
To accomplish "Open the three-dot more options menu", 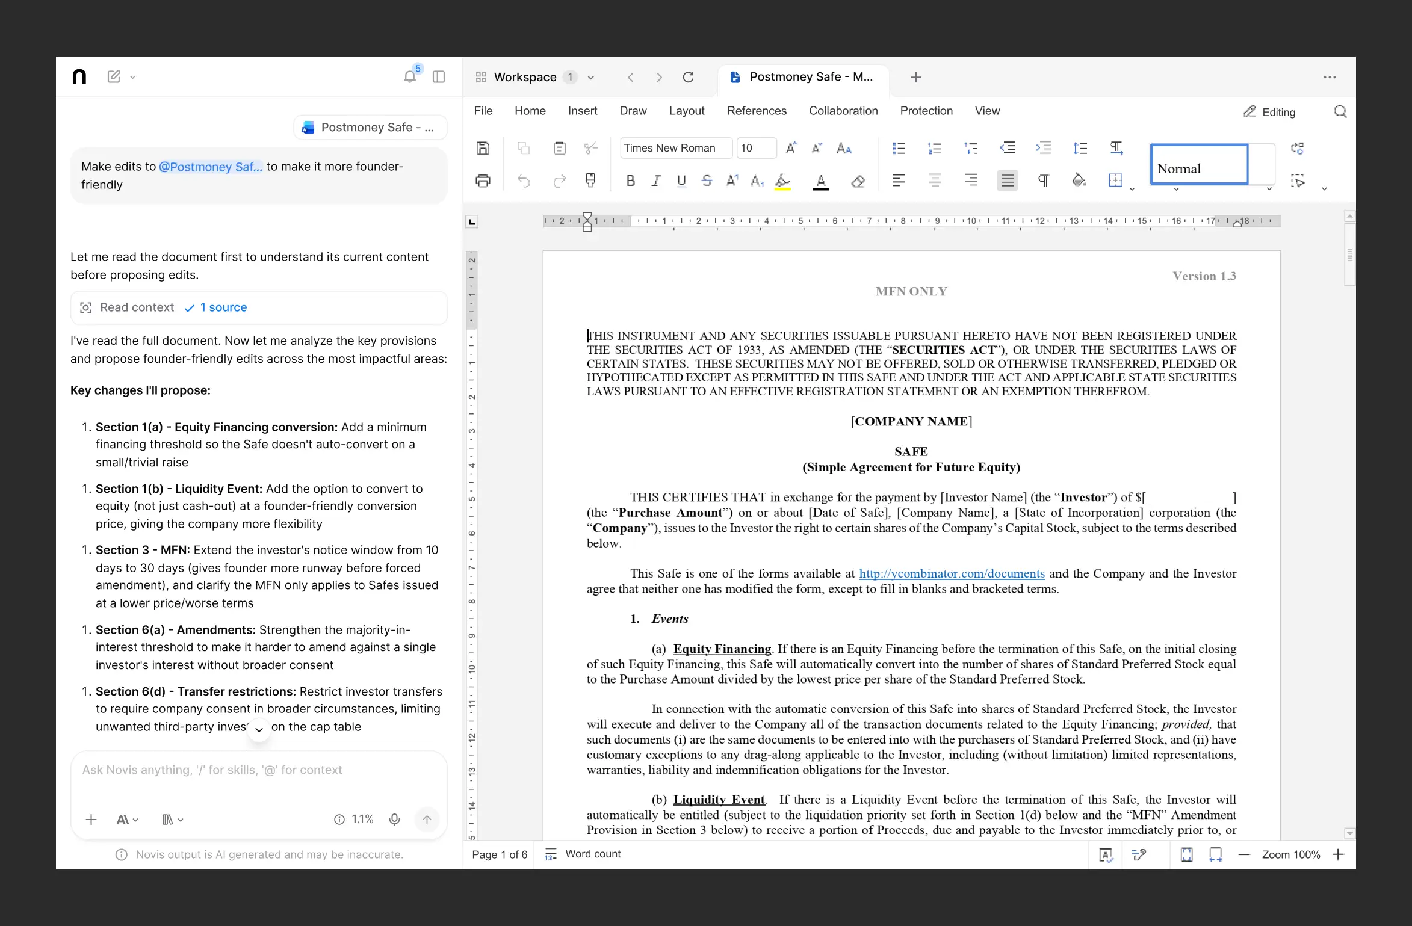I will point(1330,77).
